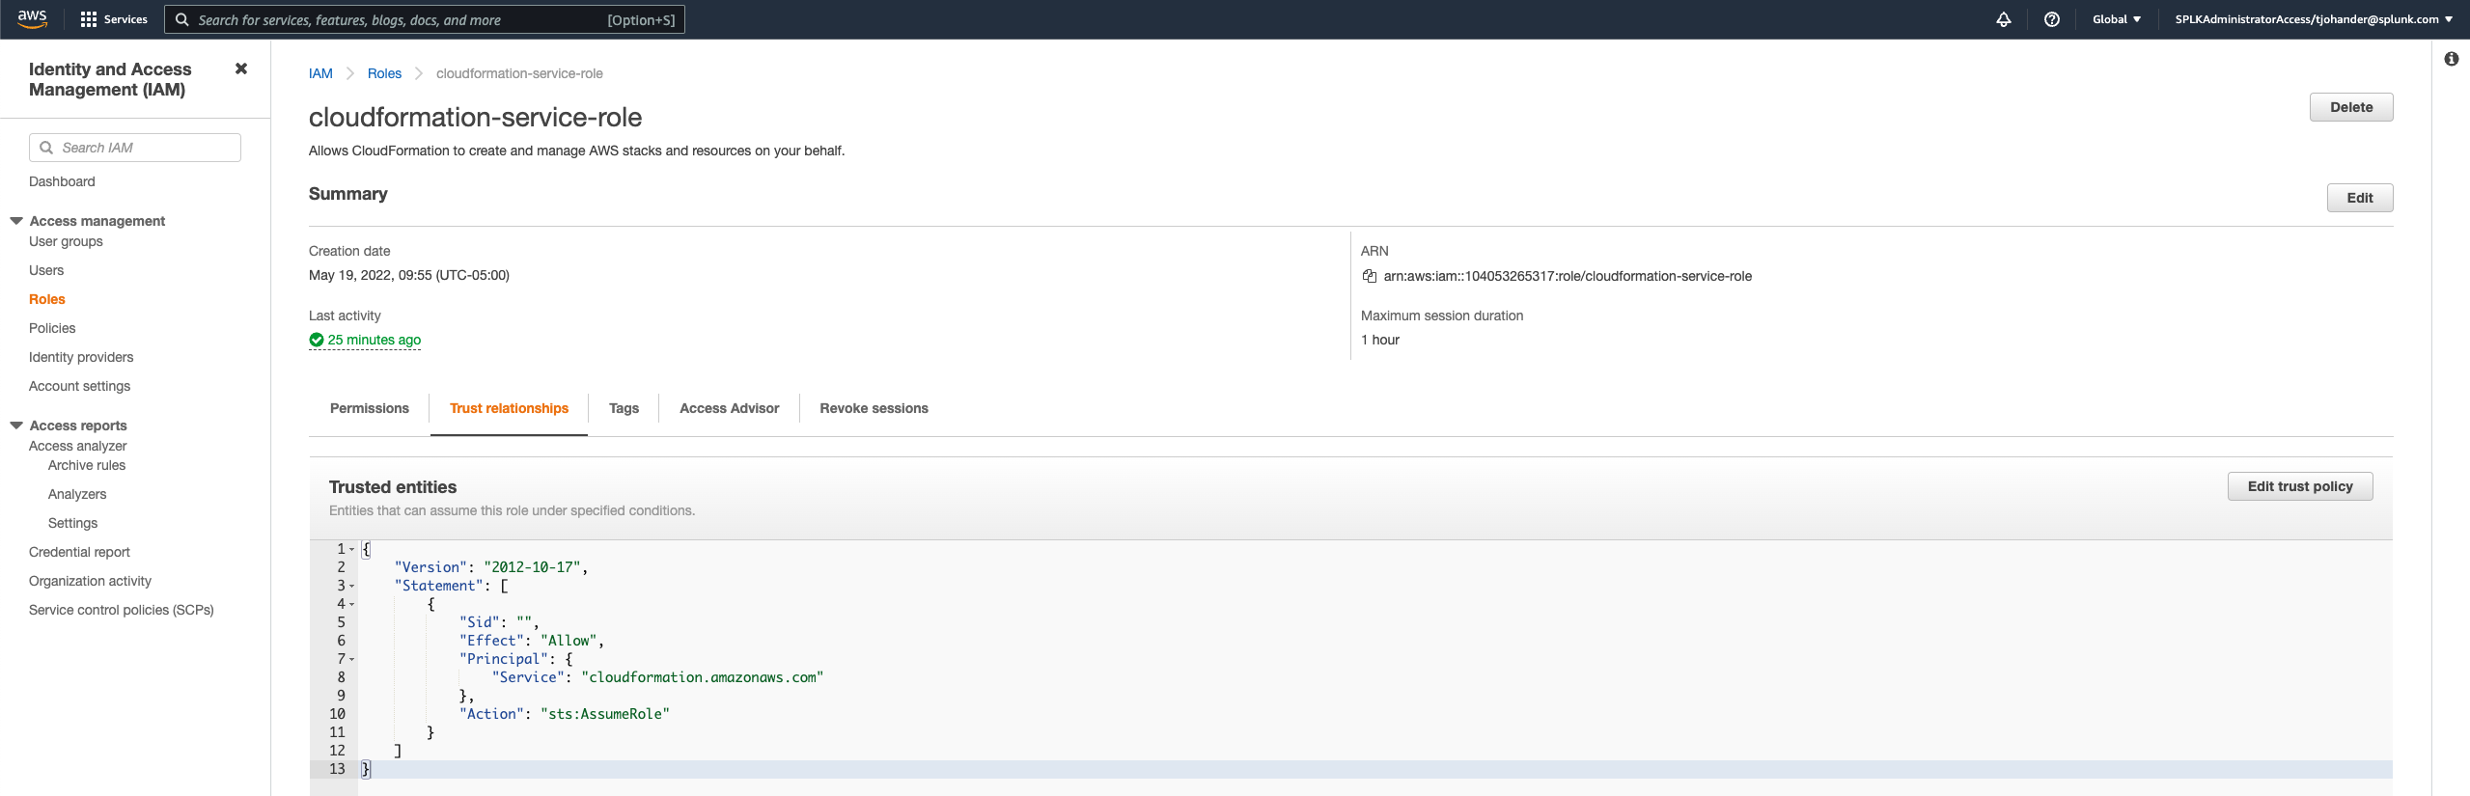Open the help question mark icon
This screenshot has height=796, width=2470.
(x=2052, y=19)
